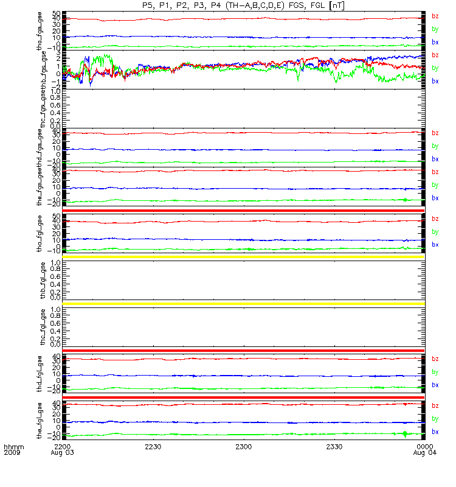
Task: Pick the bz legend label of the thd_fgs_gse panel
Action: pos(435,133)
